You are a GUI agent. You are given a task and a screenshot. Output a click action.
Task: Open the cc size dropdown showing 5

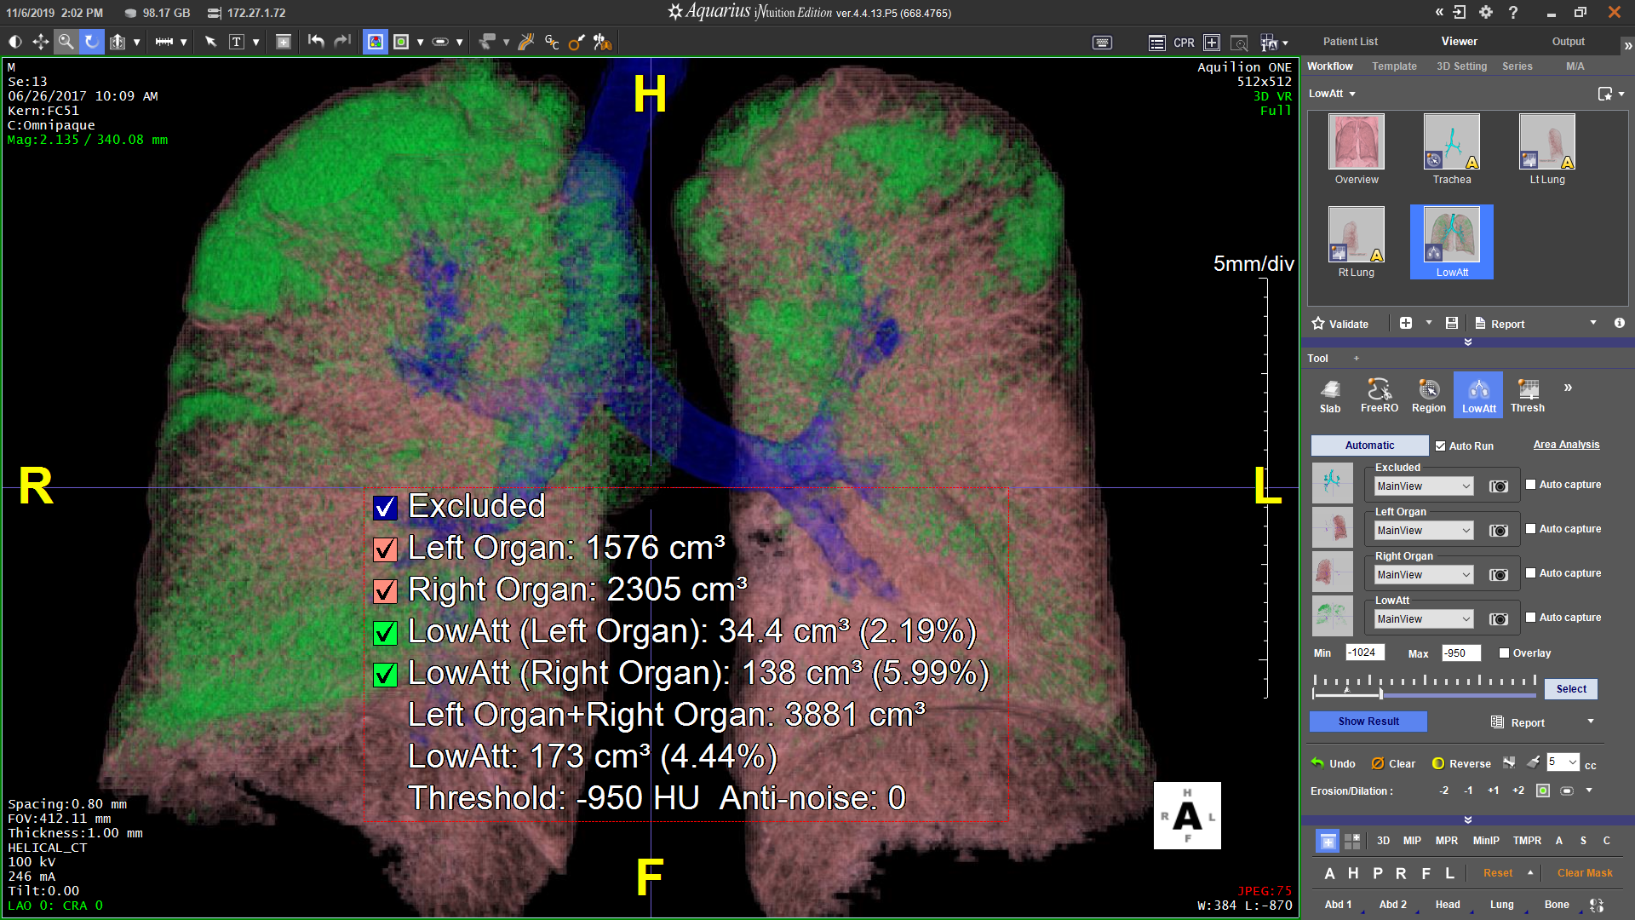click(x=1563, y=762)
